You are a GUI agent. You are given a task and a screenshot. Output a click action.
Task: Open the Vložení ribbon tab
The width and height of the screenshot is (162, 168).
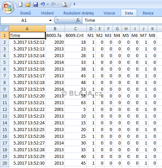47,13
